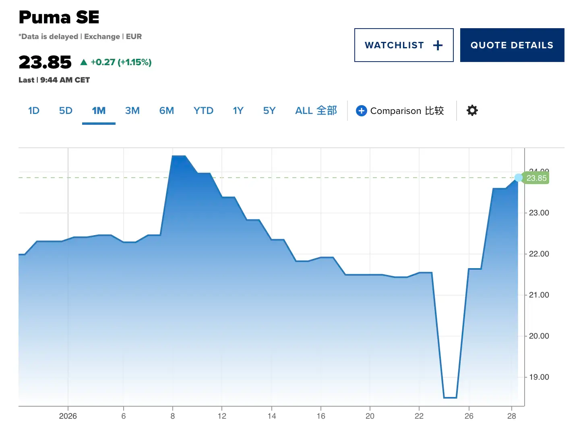The width and height of the screenshot is (583, 430).
Task: Click the chart's lowest dip below 19.00
Action: [450, 397]
